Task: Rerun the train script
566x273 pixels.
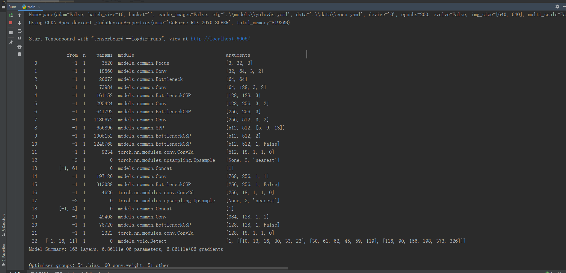Action: coord(11,15)
